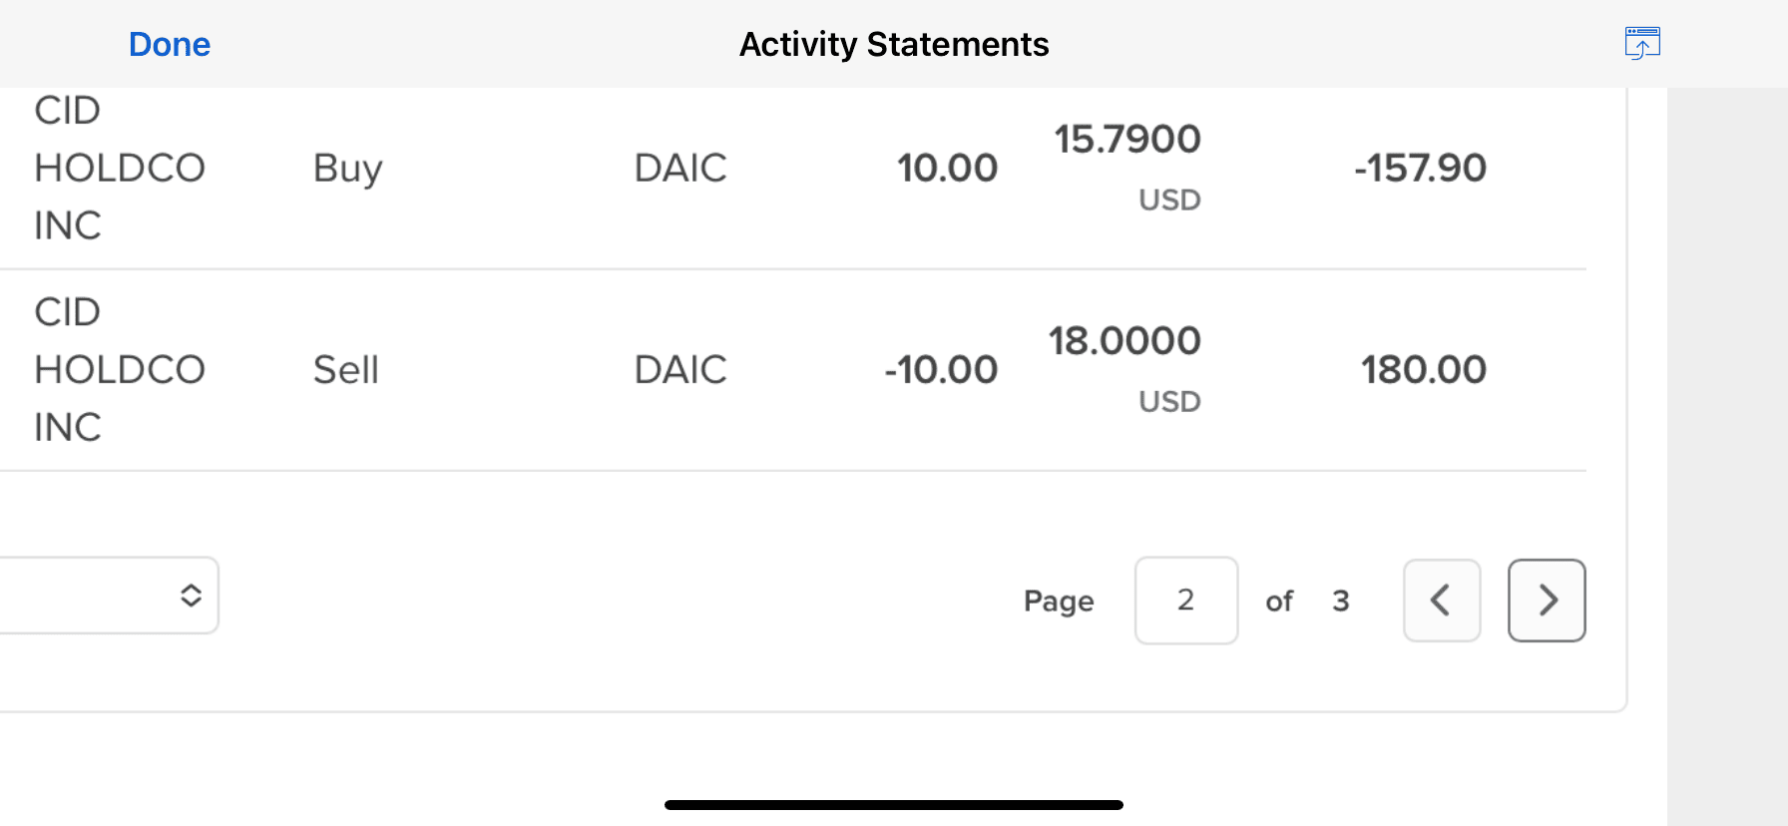Open the share statement icon
This screenshot has width=1788, height=826.
[x=1642, y=43]
